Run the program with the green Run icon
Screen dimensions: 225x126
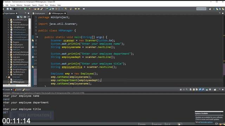[x=25, y=9]
